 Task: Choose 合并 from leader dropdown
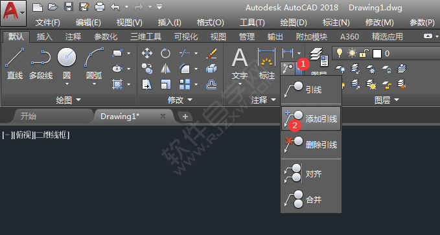coord(311,199)
